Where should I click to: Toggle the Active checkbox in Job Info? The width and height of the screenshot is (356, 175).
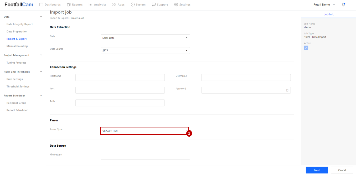[x=306, y=48]
